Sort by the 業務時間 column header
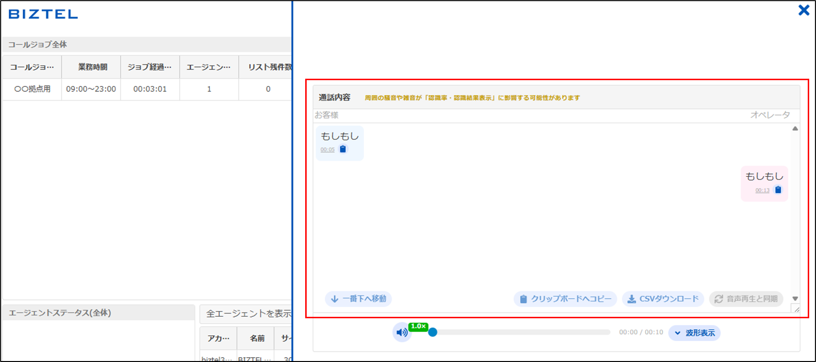Screen dimensions: 816x362 (x=92, y=67)
